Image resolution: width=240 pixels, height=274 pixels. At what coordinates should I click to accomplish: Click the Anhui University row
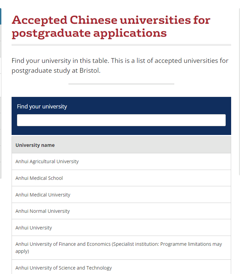(121, 227)
